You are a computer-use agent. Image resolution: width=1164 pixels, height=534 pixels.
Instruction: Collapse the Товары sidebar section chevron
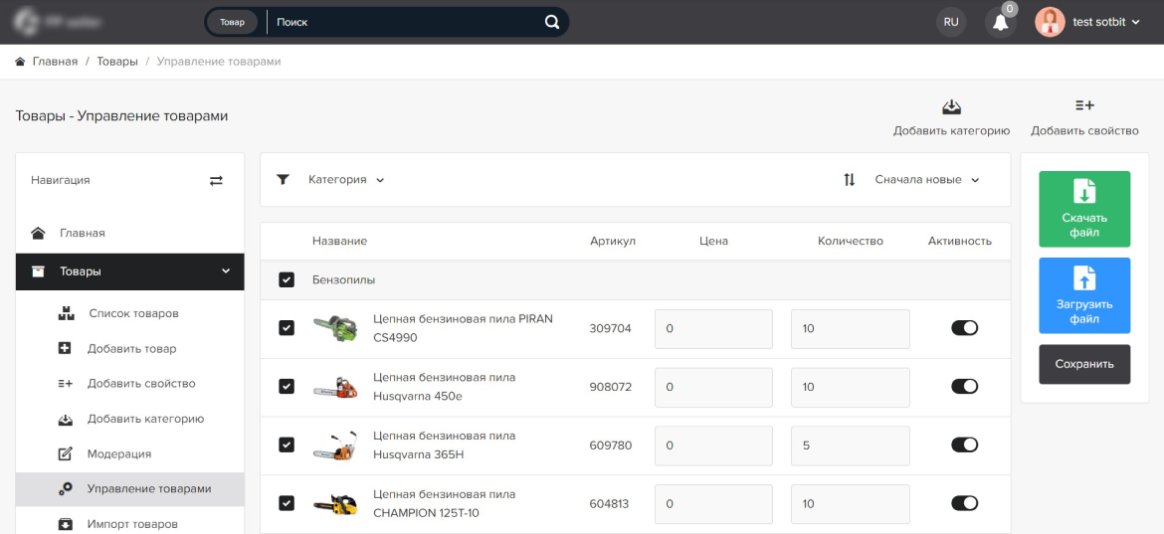[227, 271]
